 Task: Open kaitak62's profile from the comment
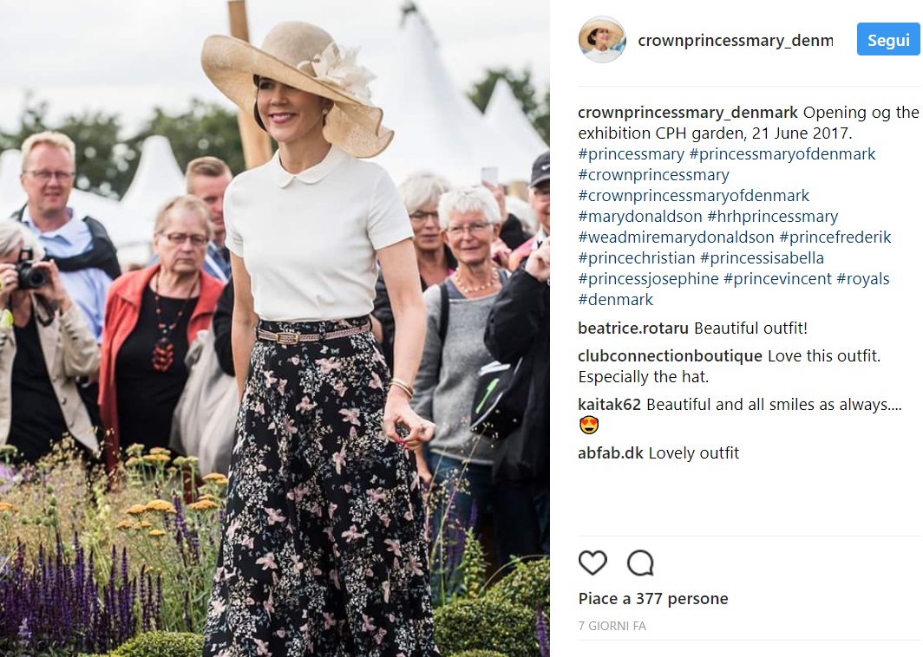tap(609, 405)
